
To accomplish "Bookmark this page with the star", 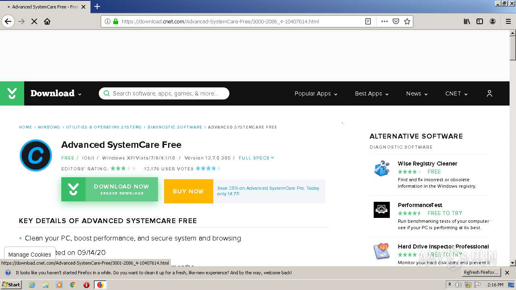I will click(x=407, y=21).
